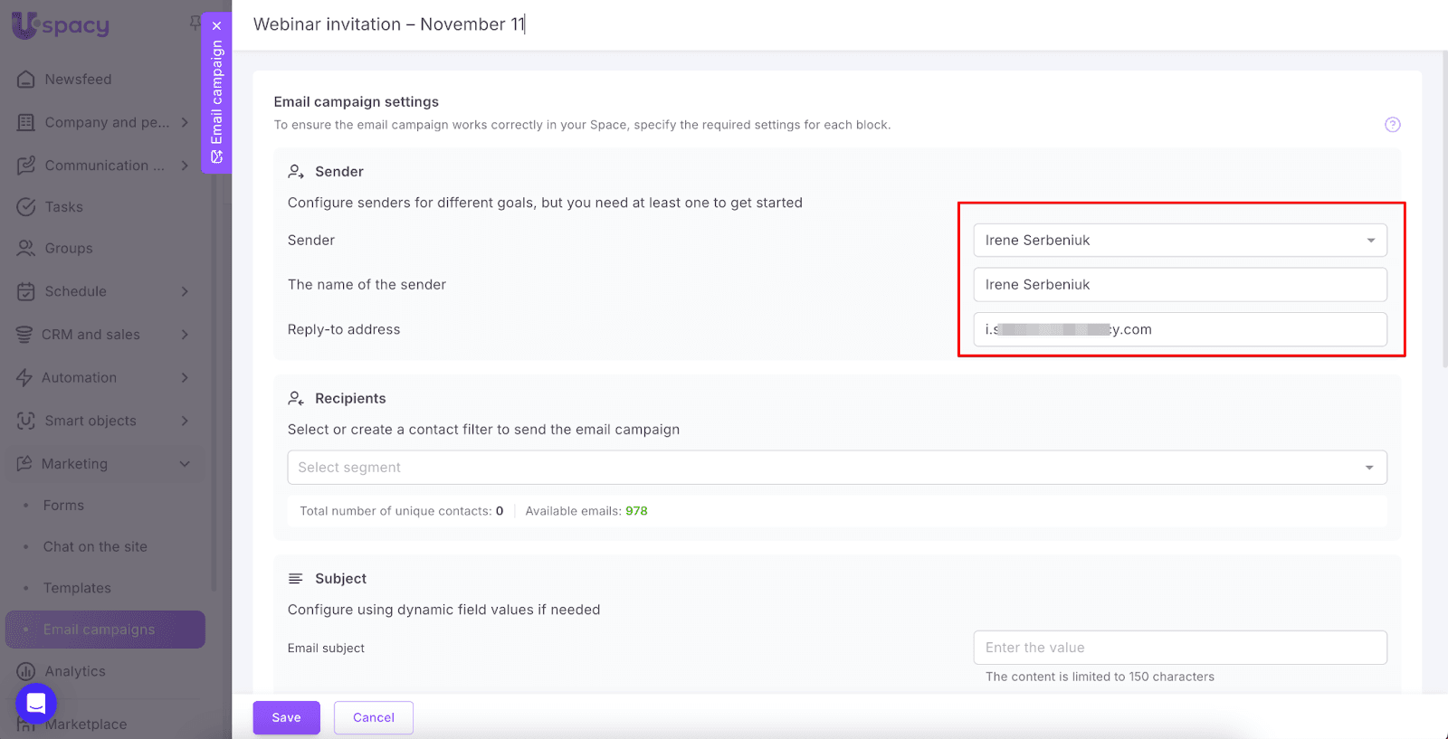Click the Newsfeed home icon
Viewport: 1448px width, 739px height.
26,80
